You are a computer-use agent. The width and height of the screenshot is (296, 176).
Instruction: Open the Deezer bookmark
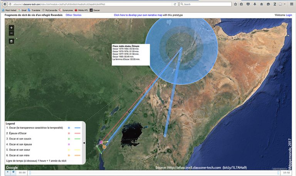pos(96,10)
